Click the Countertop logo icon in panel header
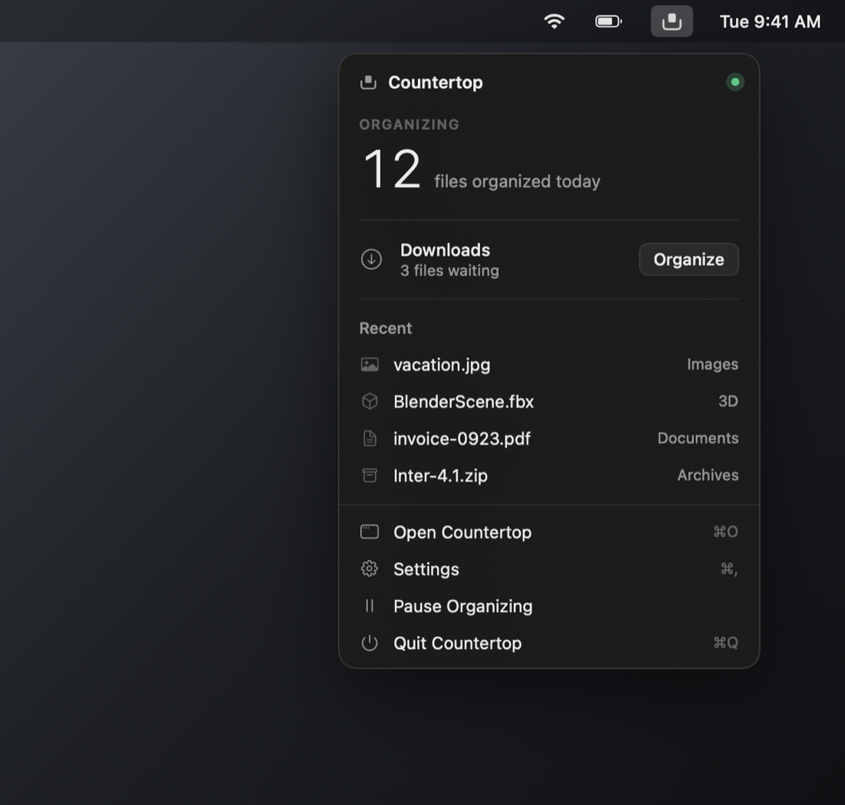 tap(368, 82)
